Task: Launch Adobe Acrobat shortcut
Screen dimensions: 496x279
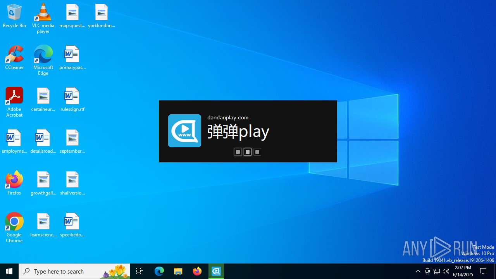Action: (14, 102)
